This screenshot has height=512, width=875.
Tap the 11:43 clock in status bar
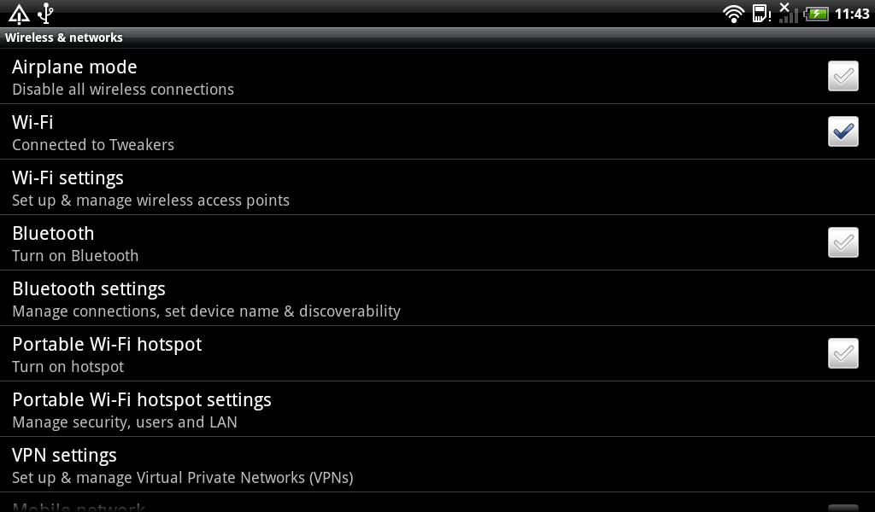pos(852,14)
